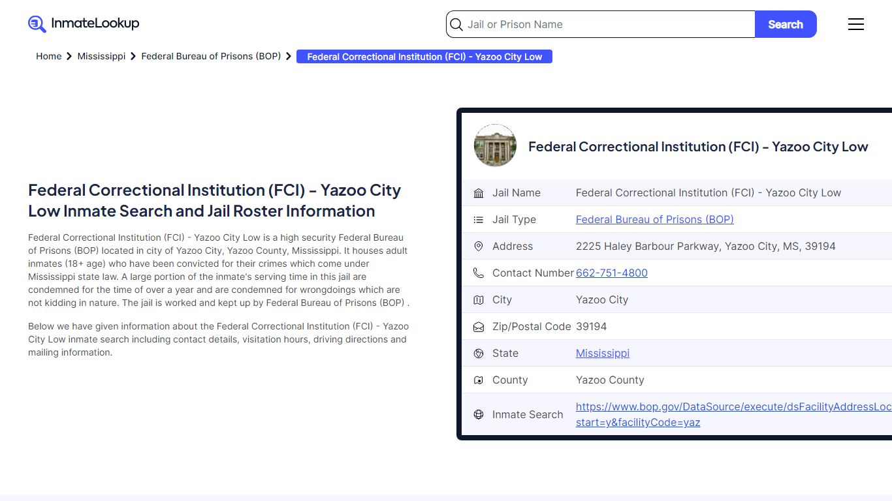Screen dimensions: 892x501
Task: Open Mississippi State link in table
Action: 603,354
